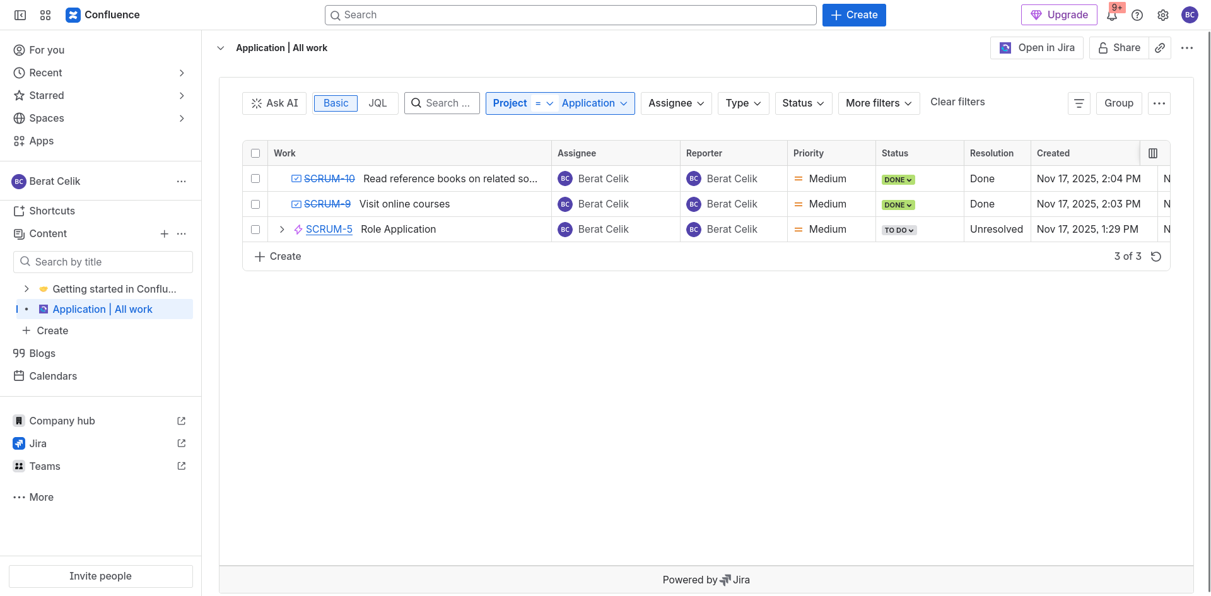Screen dimensions: 1211x596
Task: Open the notifications bell
Action: tap(1111, 16)
